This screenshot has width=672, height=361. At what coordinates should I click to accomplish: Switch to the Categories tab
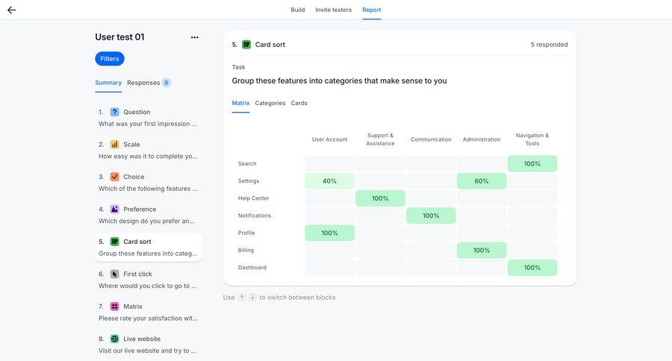[270, 103]
